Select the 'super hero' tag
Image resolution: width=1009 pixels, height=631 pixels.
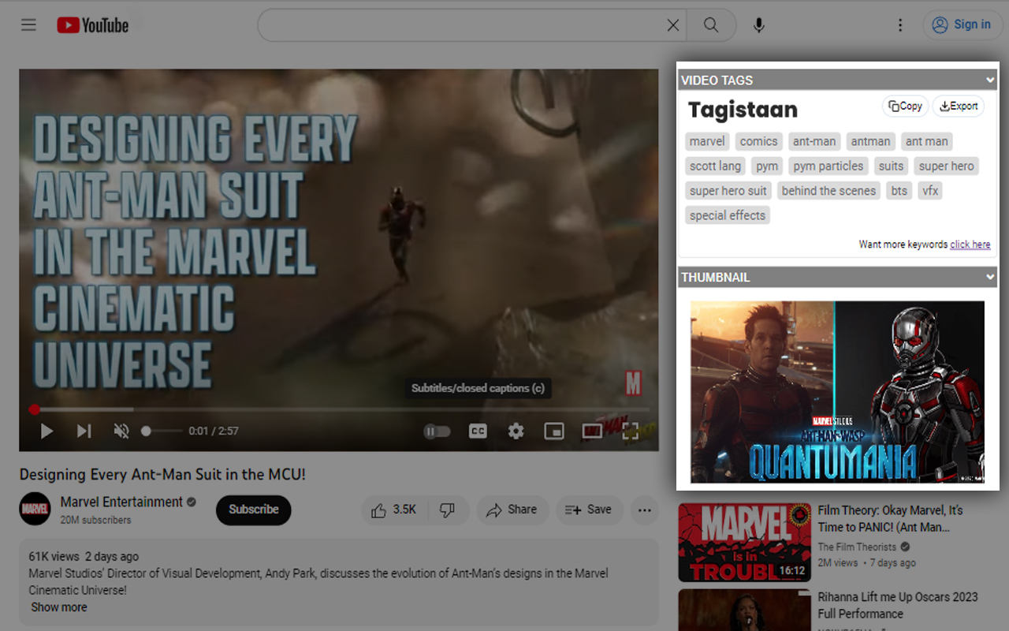947,166
